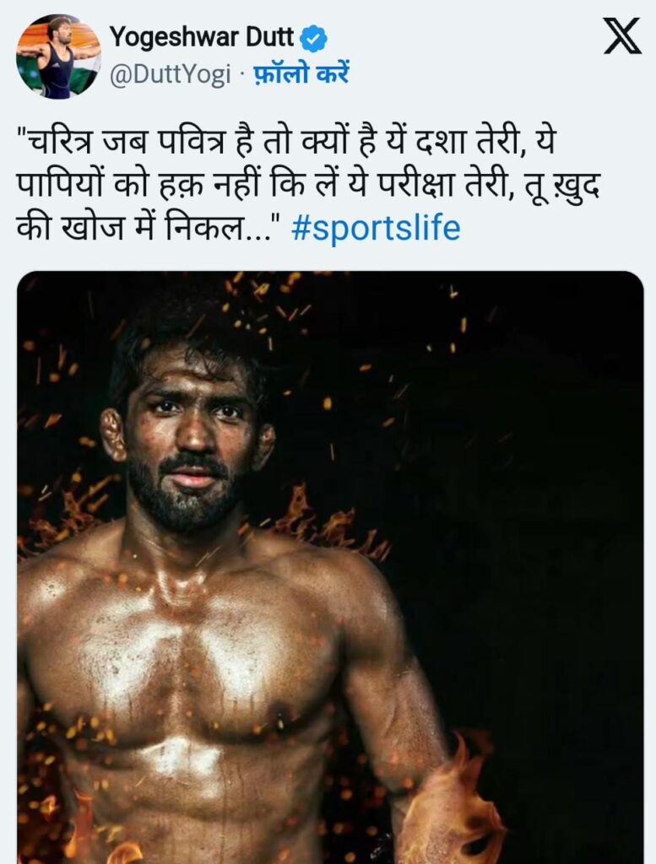The height and width of the screenshot is (864, 656).
Task: Follow the account via फ़ॉलो करें
Action: click(x=301, y=74)
